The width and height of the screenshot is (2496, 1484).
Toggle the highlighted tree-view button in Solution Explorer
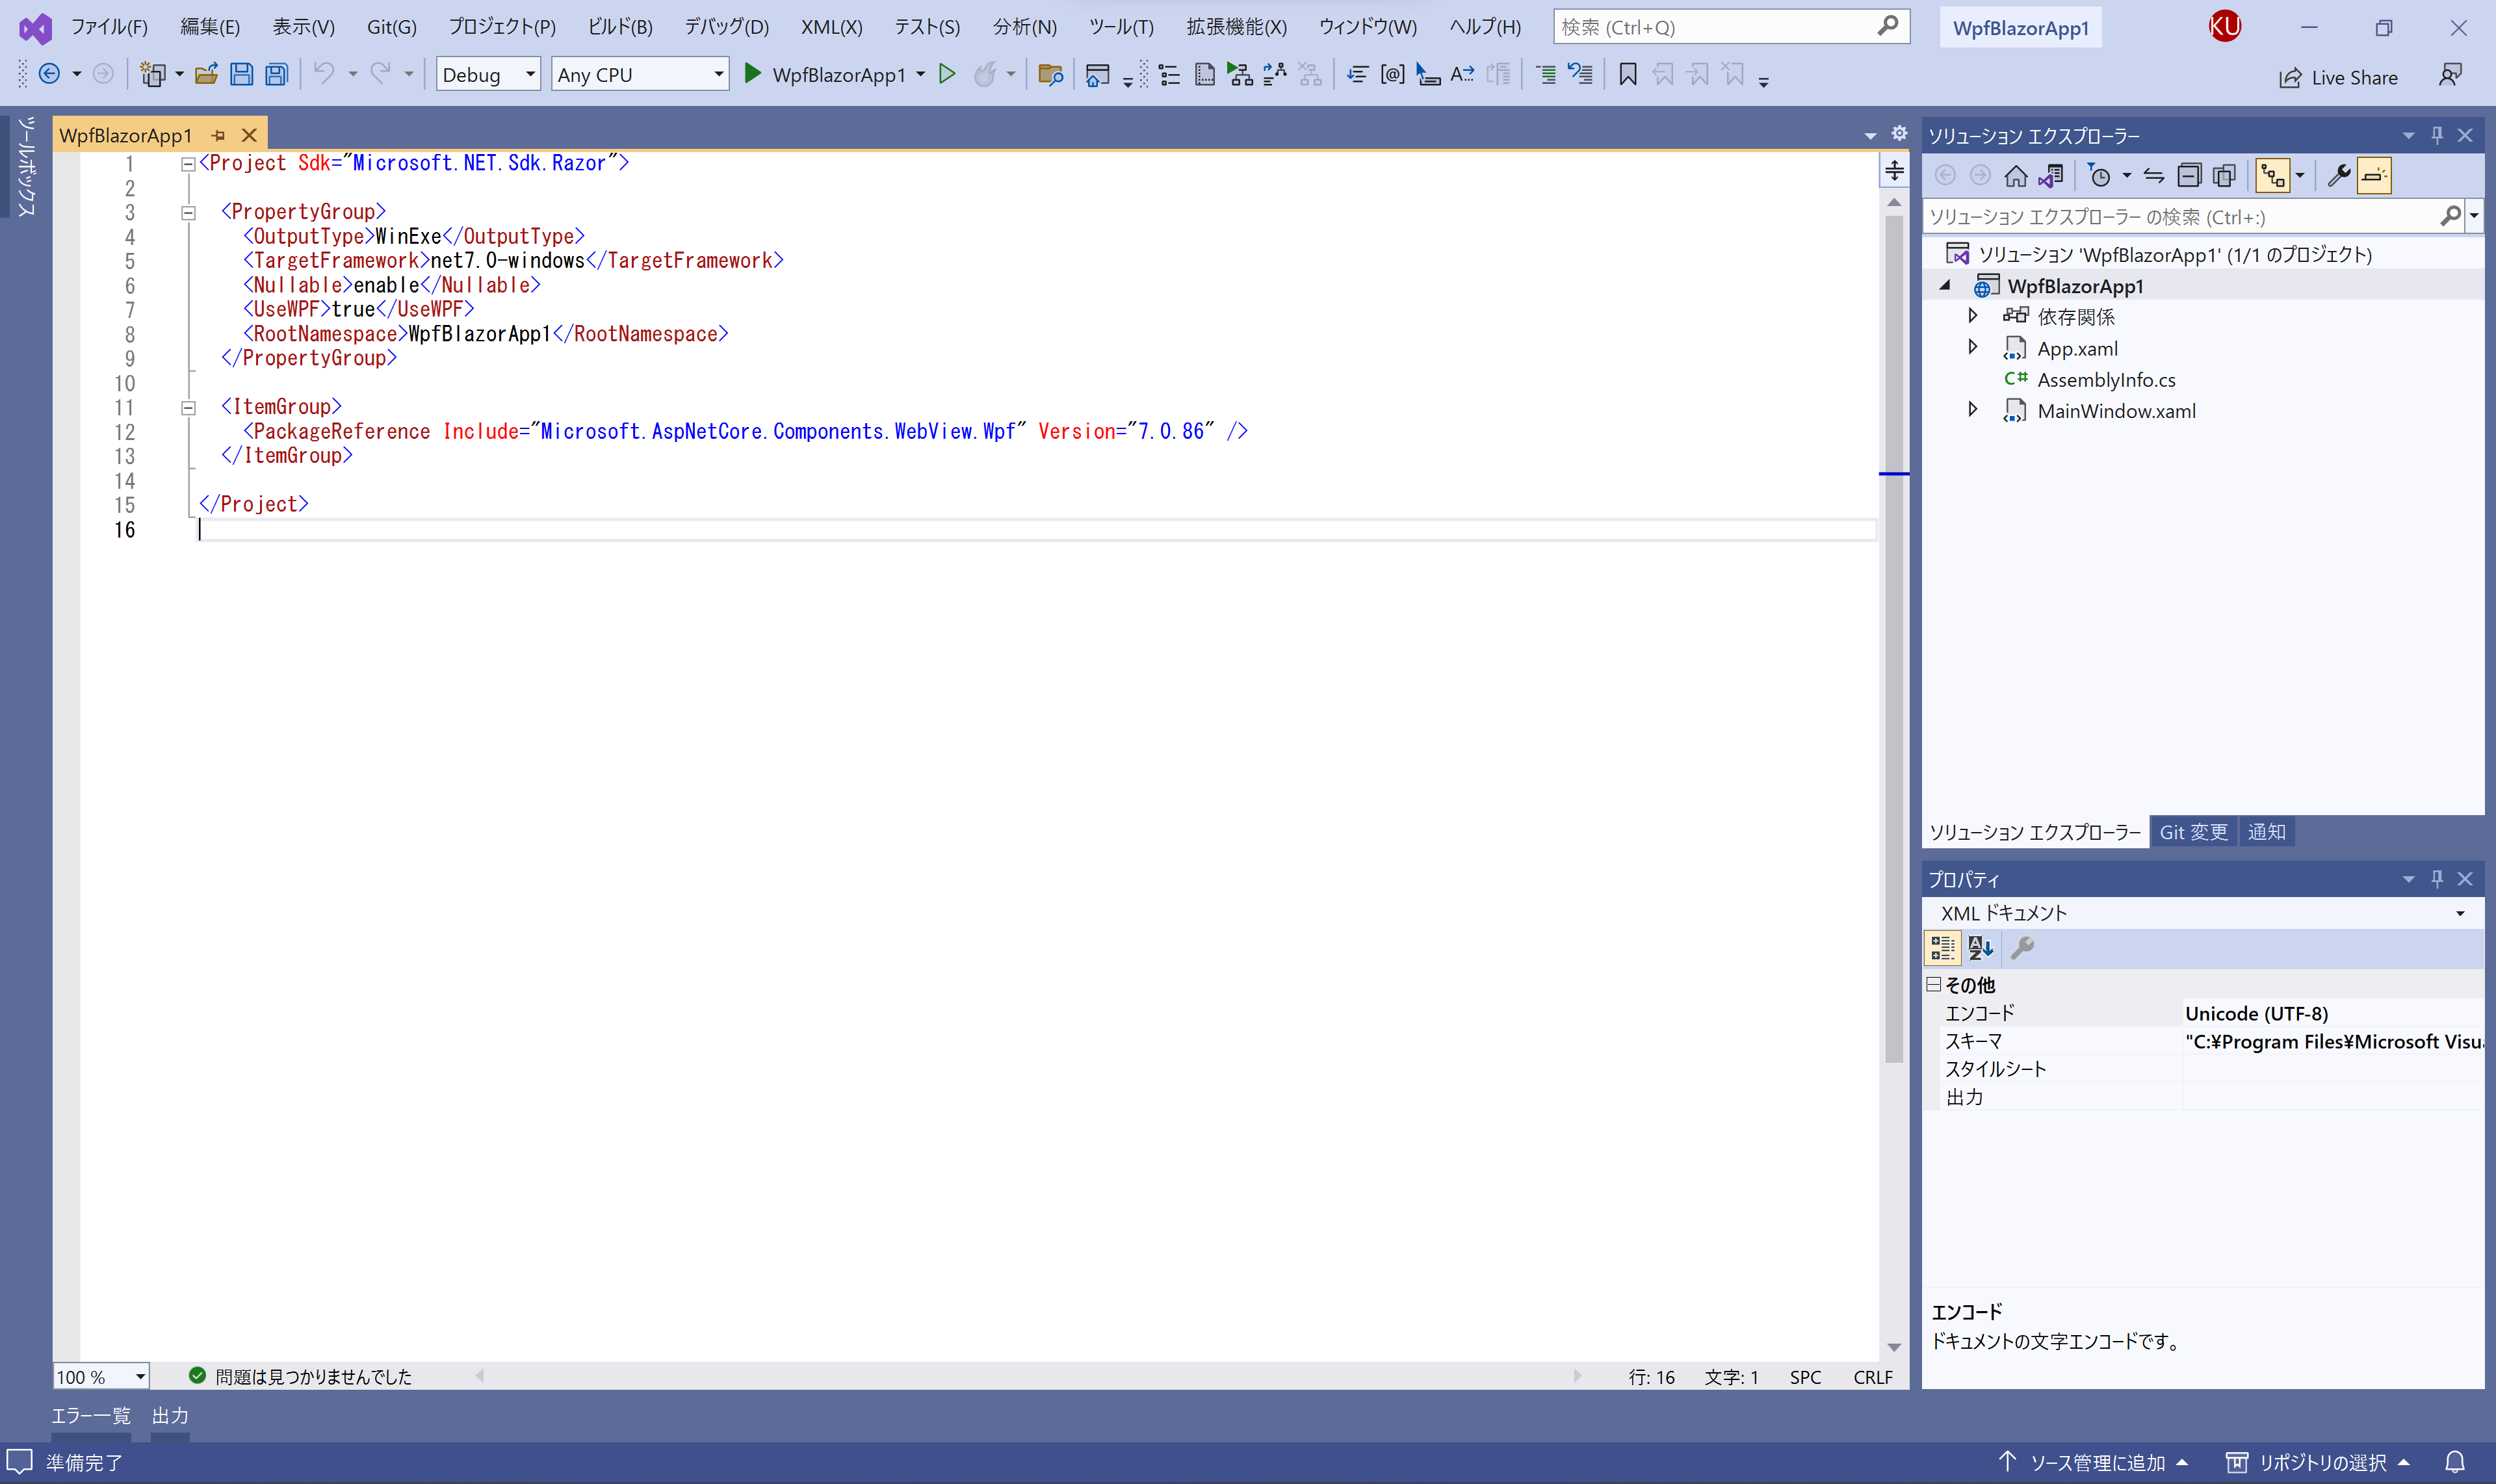pos(2273,176)
